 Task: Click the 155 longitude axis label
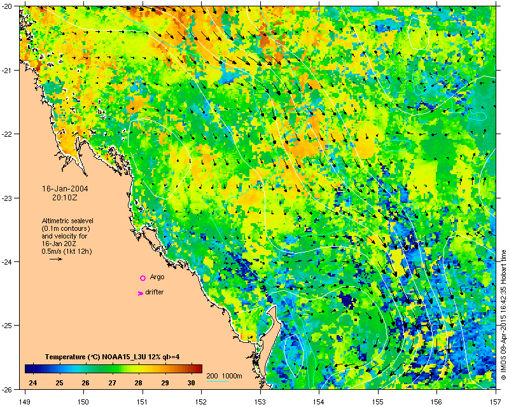click(378, 402)
